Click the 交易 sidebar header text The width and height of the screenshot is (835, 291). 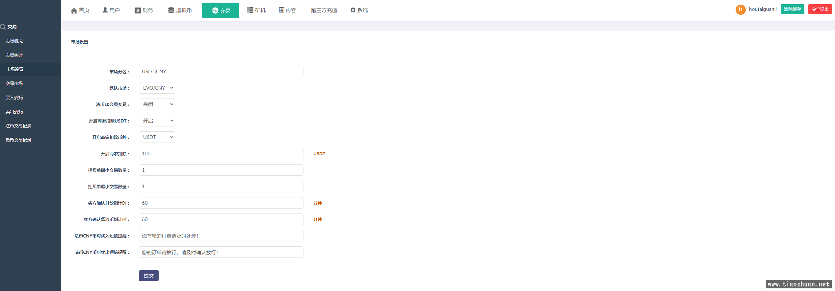(12, 27)
